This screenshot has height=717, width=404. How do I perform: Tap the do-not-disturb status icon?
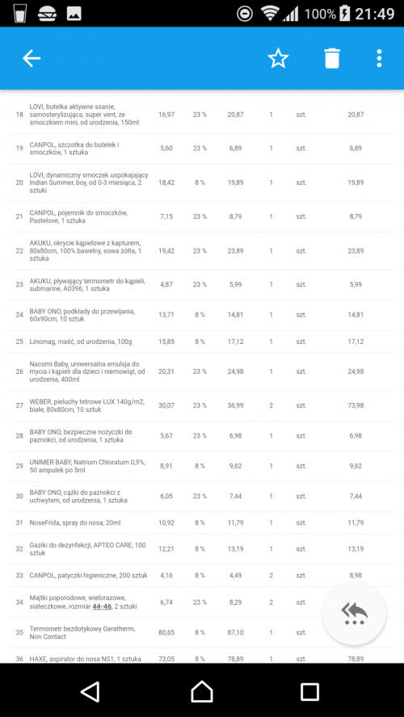(x=245, y=13)
